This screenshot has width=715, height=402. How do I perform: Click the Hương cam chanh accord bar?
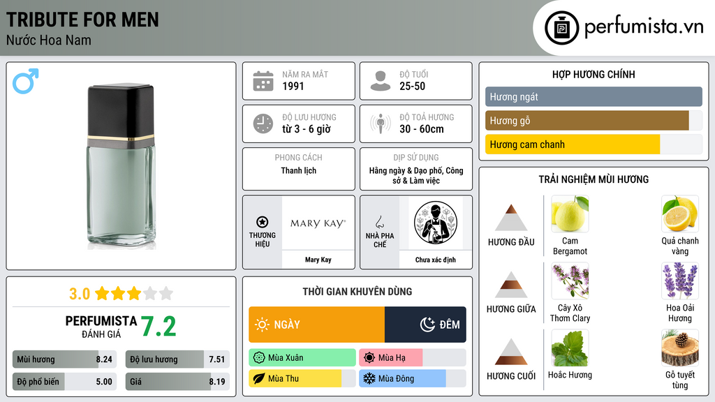[594, 144]
